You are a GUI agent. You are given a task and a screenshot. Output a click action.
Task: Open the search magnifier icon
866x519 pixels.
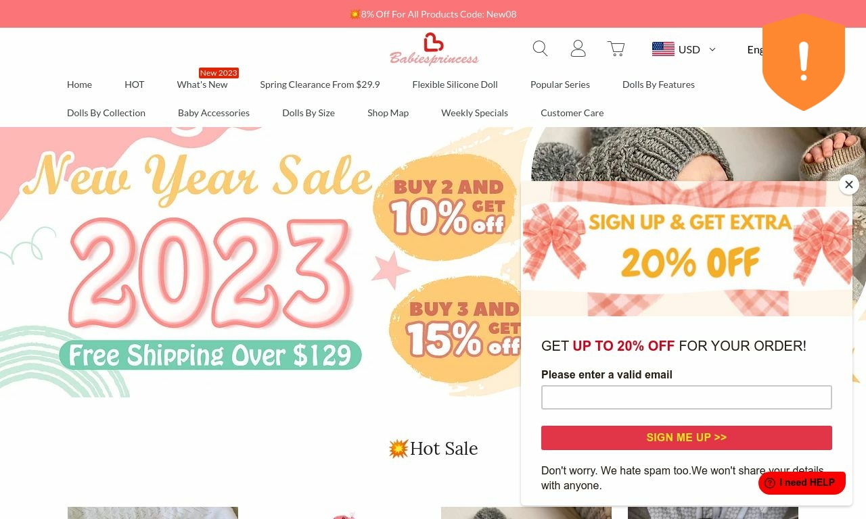(540, 49)
